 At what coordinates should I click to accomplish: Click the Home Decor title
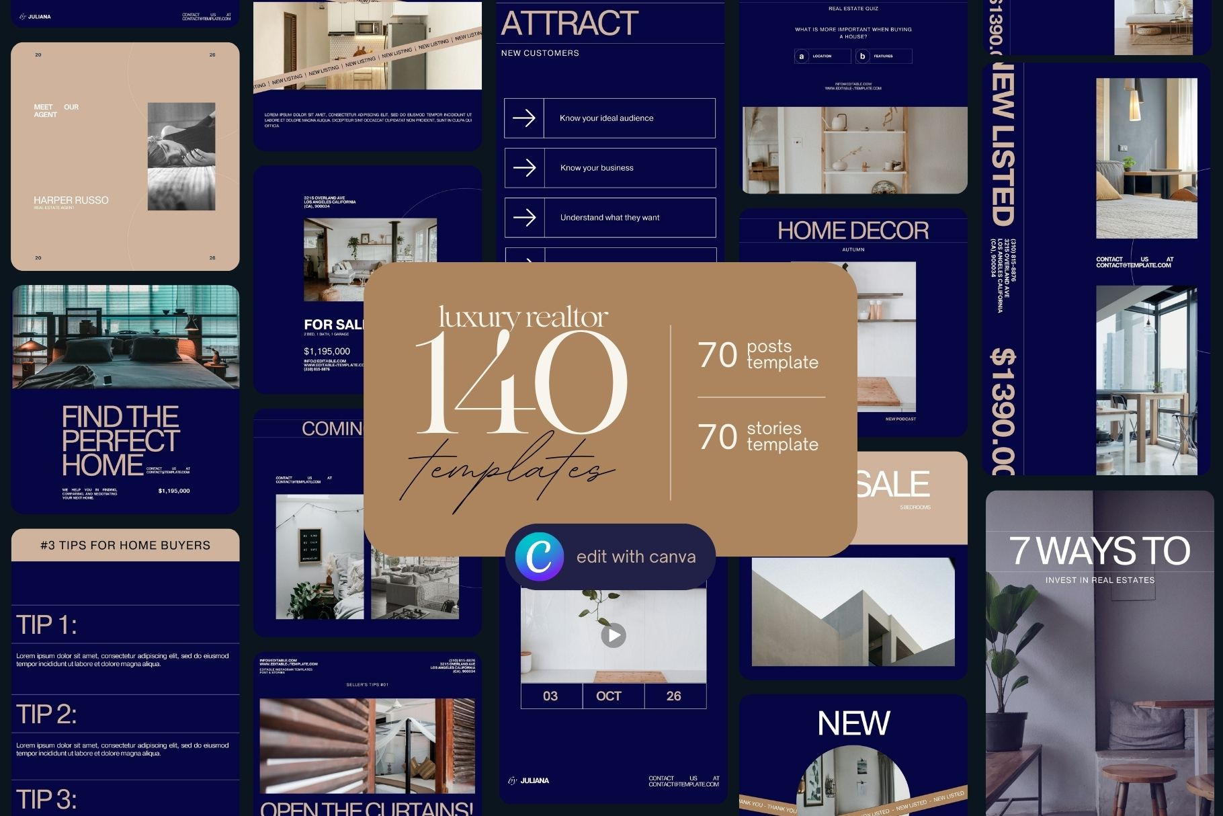tap(853, 231)
